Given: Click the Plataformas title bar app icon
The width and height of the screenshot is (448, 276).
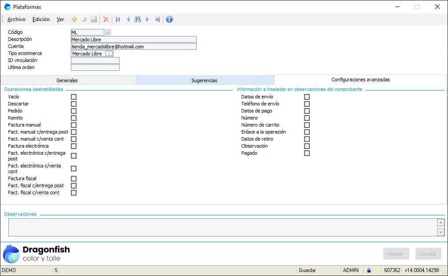Looking at the screenshot, I should (7, 7).
